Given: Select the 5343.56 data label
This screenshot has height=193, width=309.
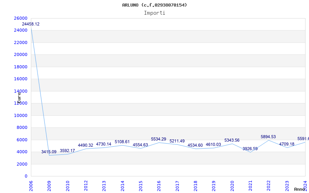Looking at the screenshot, I should [232, 141].
